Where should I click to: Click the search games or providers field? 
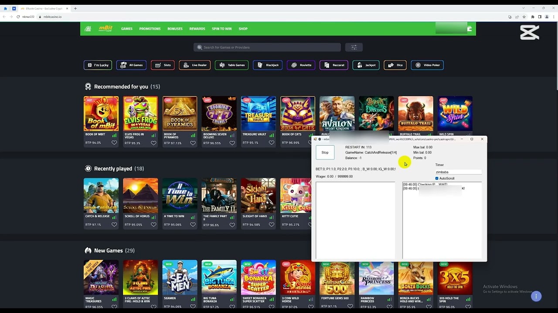pos(267,47)
